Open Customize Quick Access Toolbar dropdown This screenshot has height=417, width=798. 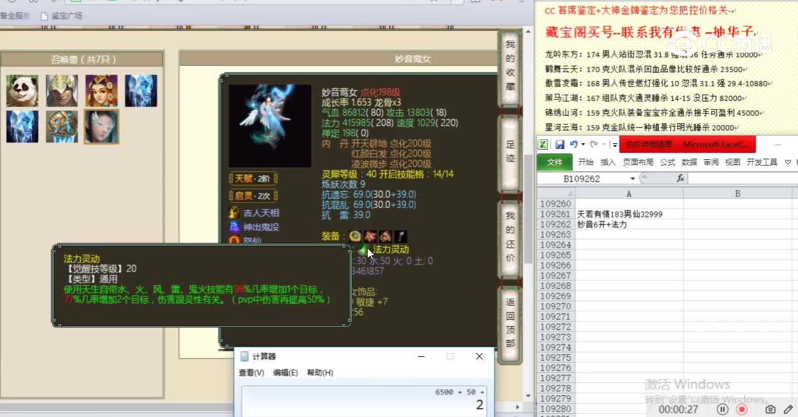click(614, 145)
